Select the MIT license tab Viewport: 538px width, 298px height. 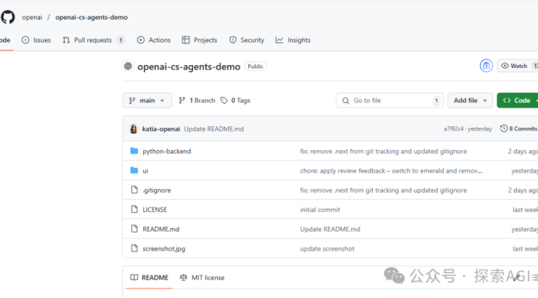click(202, 277)
